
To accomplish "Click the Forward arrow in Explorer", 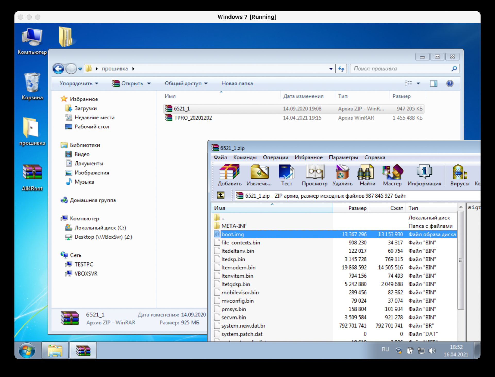I will tap(71, 69).
